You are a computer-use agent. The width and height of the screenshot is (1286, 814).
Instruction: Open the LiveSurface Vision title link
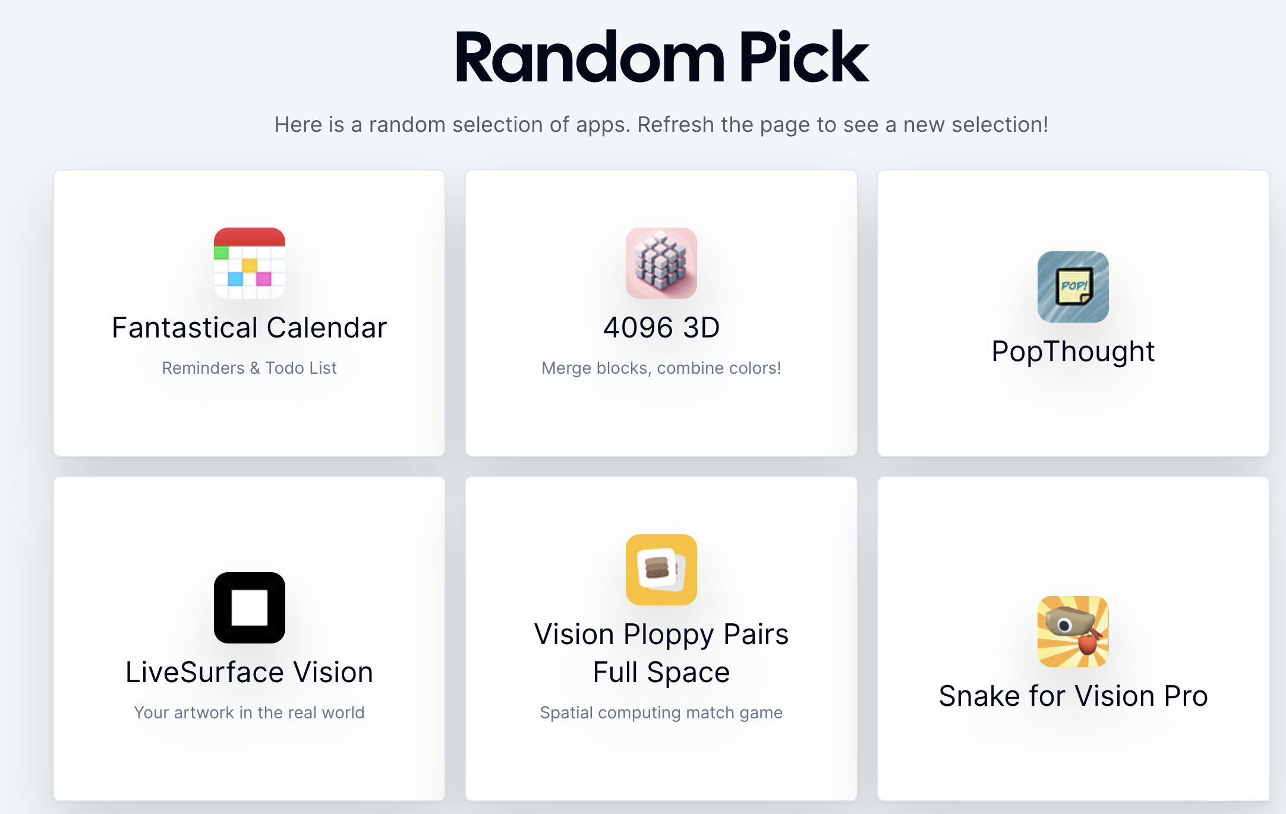click(249, 673)
